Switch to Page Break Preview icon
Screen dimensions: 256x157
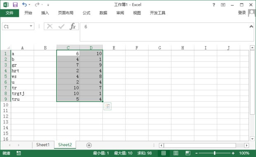(188, 153)
